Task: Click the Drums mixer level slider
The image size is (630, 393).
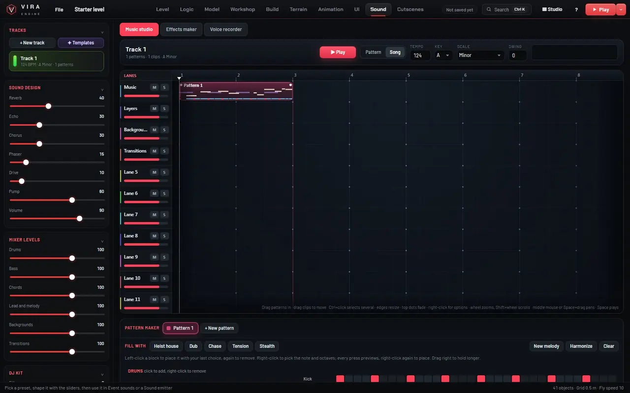Action: [57, 258]
